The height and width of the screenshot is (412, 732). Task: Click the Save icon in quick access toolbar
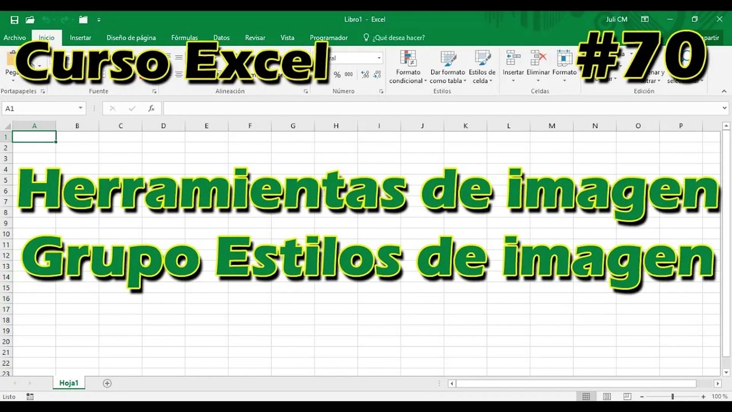14,19
